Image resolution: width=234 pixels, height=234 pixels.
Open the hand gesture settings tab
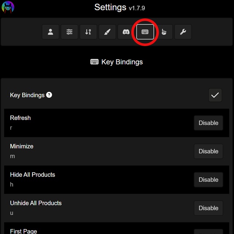164,32
